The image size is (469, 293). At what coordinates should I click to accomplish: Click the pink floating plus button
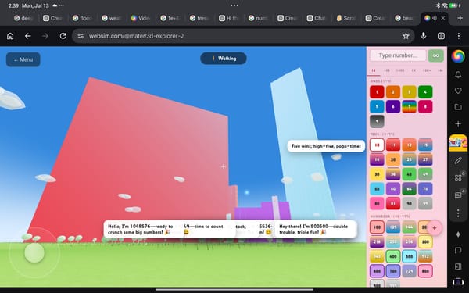point(435,228)
